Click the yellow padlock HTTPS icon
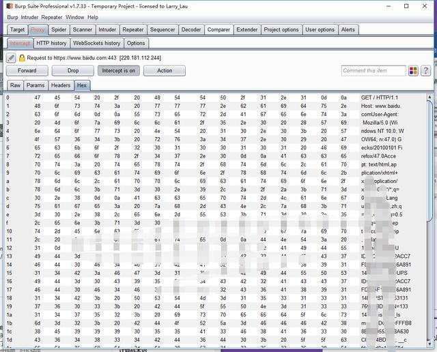This screenshot has width=437, height=352. (x=22, y=58)
